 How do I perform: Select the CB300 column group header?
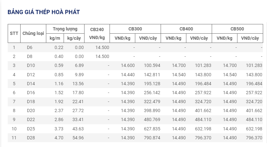(135, 29)
